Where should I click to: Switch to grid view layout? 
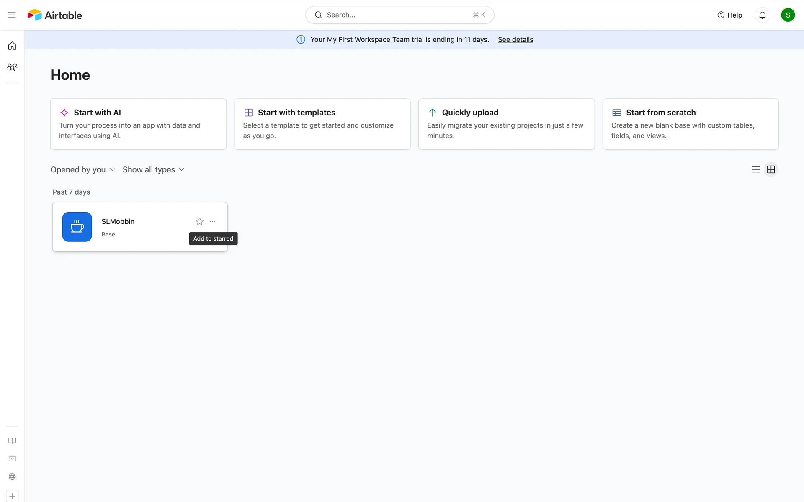tap(770, 169)
